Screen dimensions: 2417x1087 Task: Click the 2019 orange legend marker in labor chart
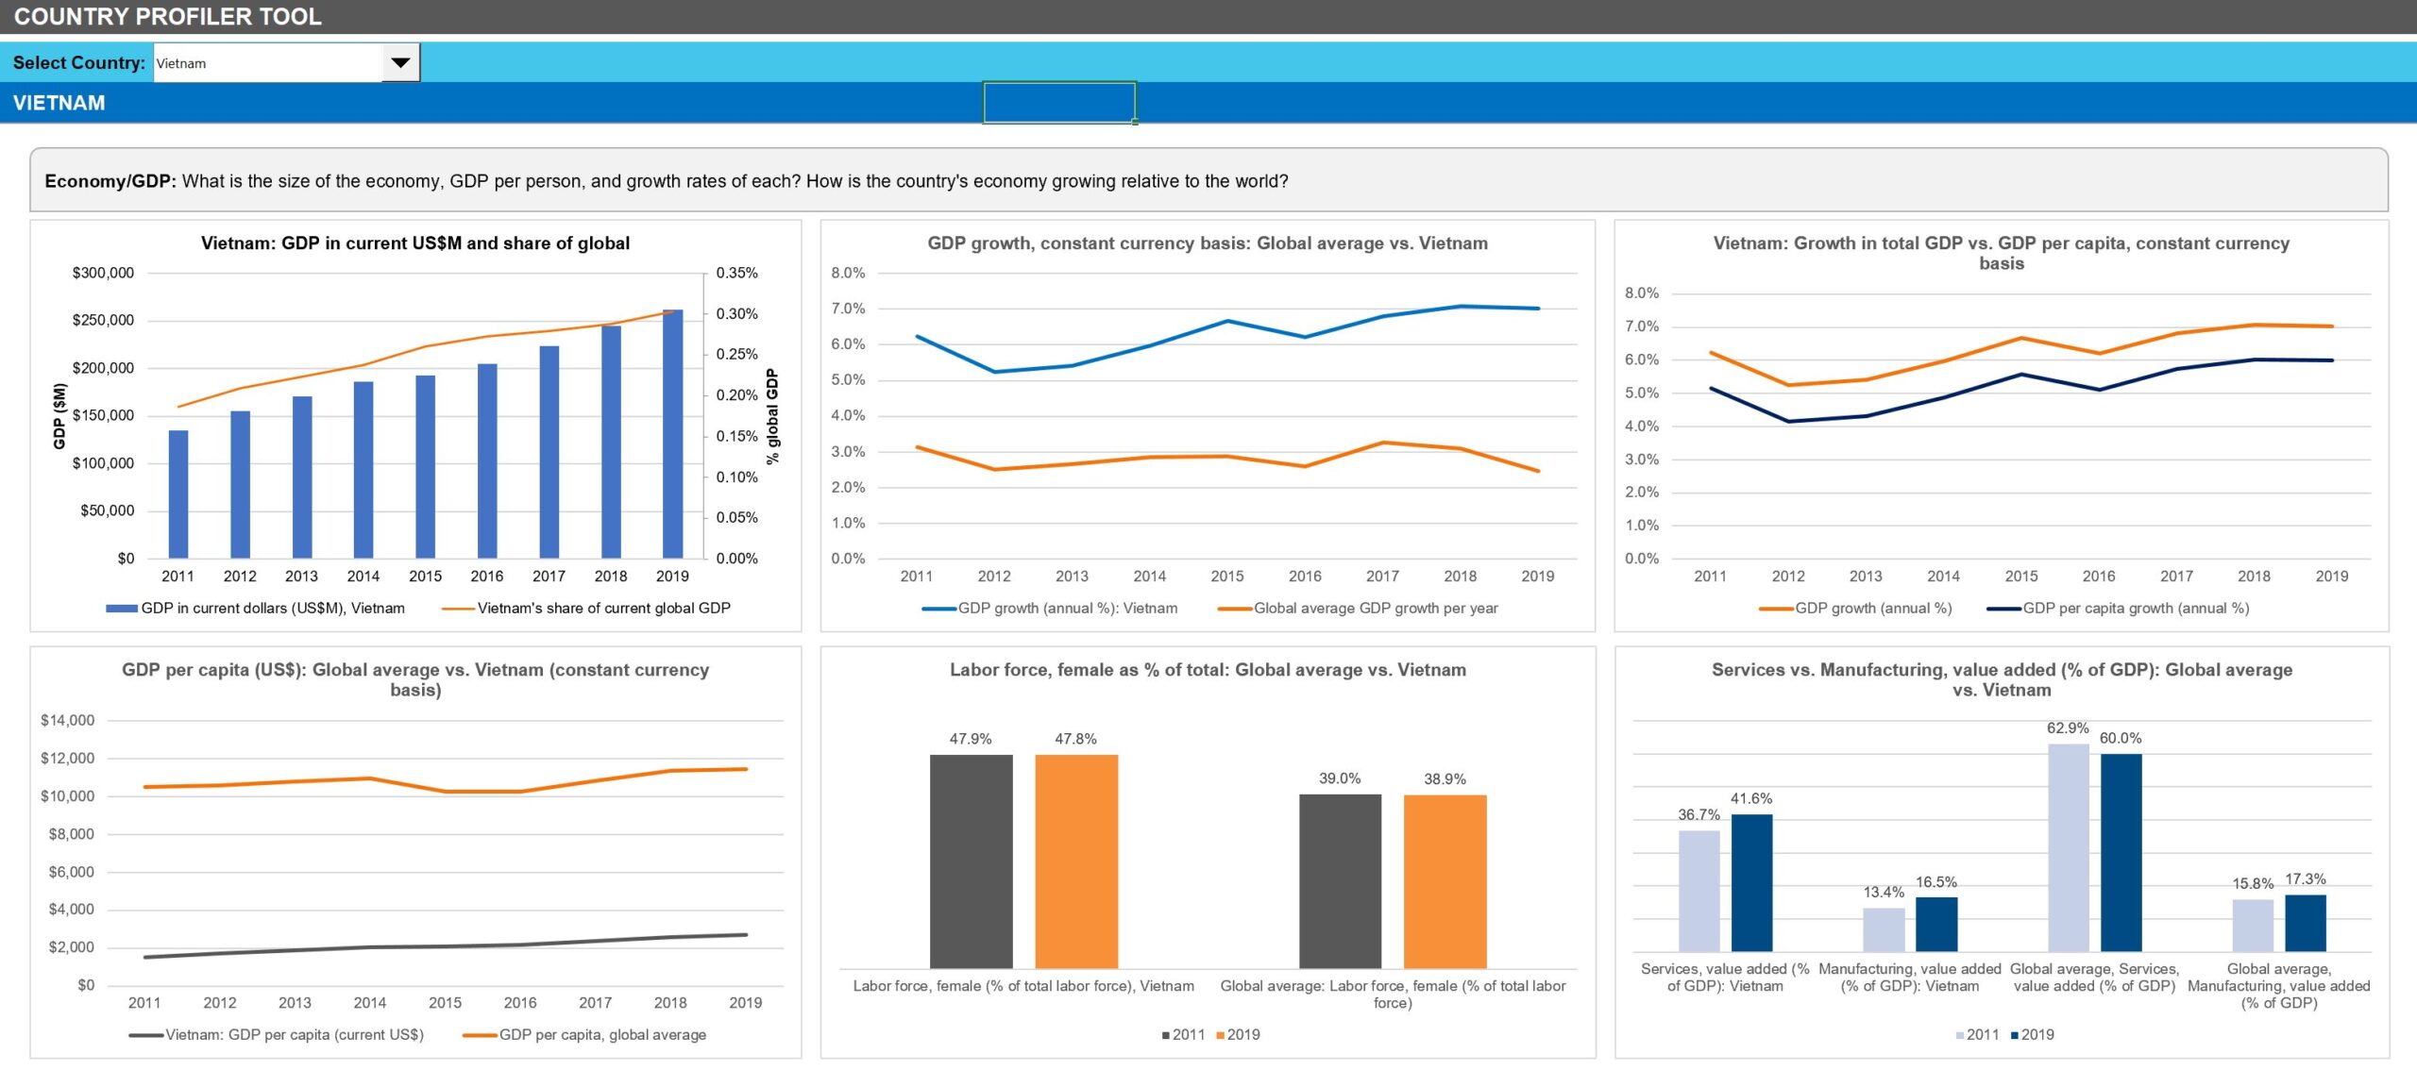point(1222,1035)
